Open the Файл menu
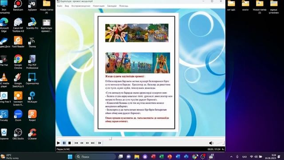Viewport: 284px width, 160px height. [x=59, y=6]
